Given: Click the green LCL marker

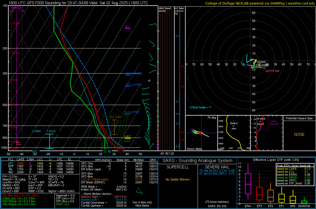Looking at the screenshot, I should [x=127, y=141].
